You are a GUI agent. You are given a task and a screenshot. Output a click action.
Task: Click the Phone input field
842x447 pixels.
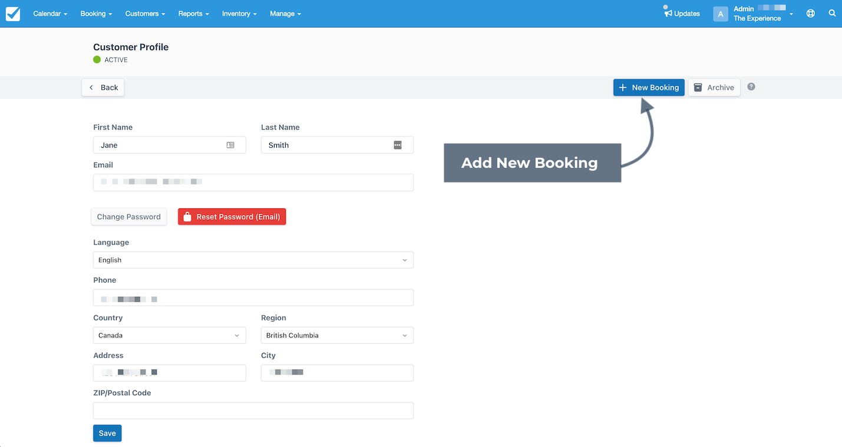(253, 297)
